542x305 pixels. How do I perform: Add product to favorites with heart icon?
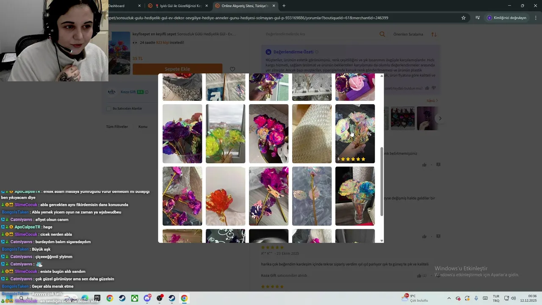(x=232, y=69)
